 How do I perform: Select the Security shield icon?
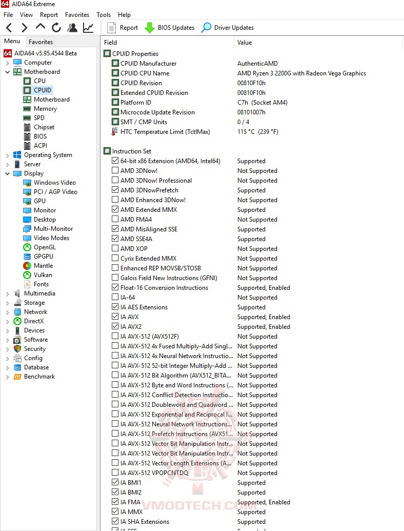click(17, 349)
